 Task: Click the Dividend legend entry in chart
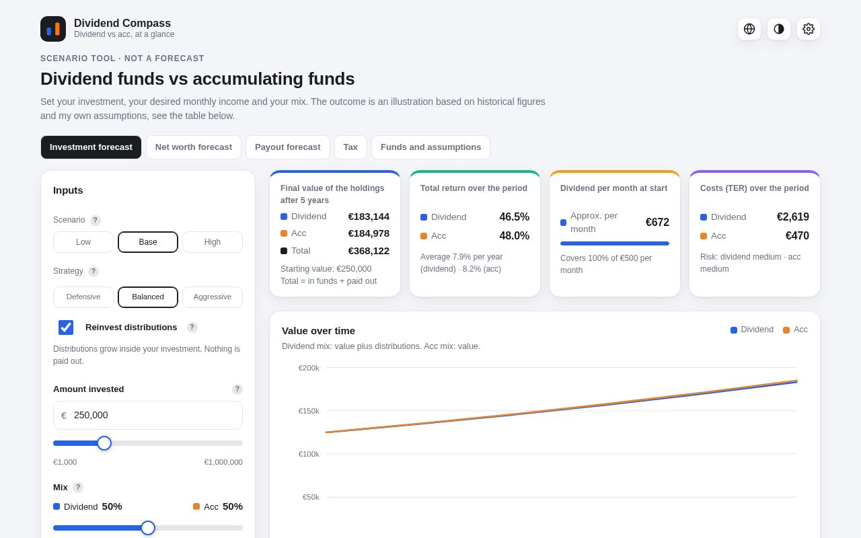click(x=752, y=330)
